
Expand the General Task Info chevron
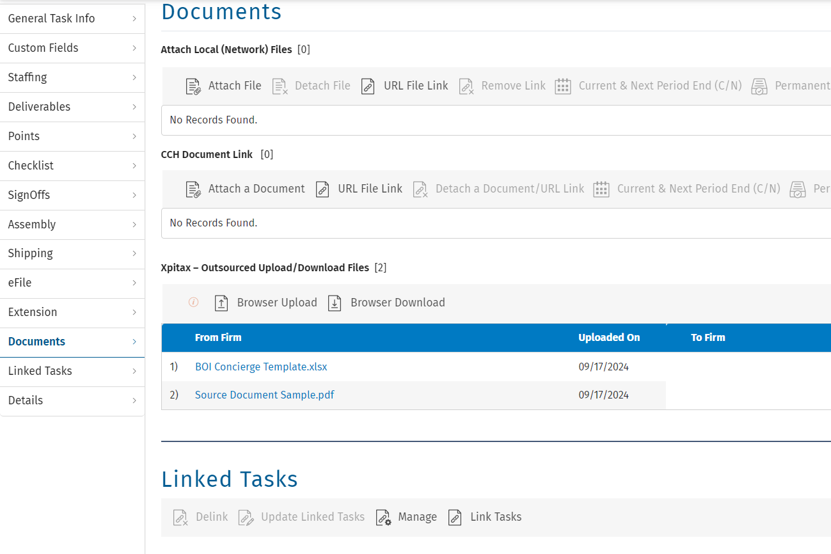click(134, 19)
